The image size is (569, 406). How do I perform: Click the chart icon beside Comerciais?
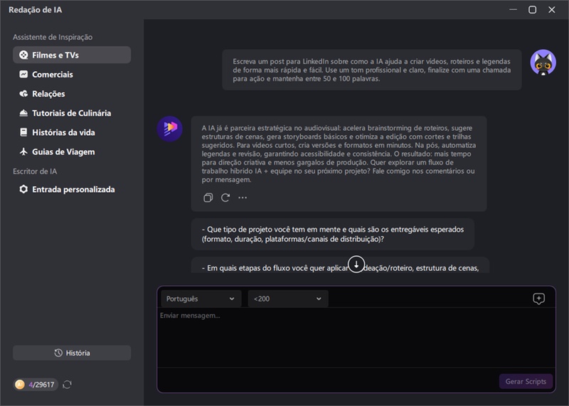click(23, 75)
